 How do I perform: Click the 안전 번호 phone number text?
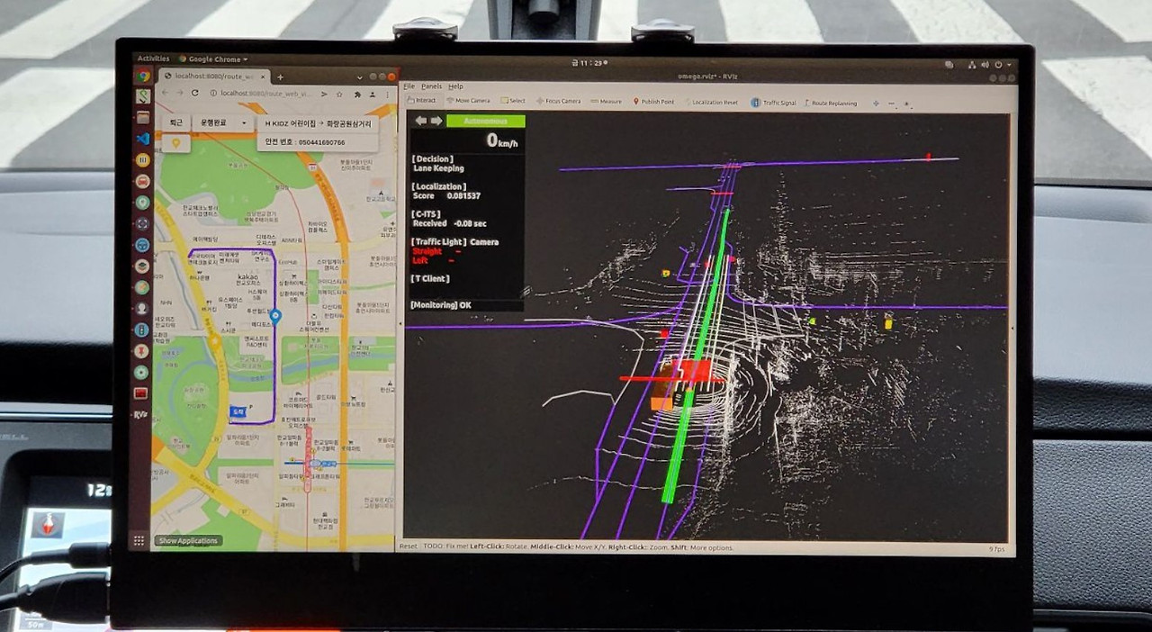point(306,142)
